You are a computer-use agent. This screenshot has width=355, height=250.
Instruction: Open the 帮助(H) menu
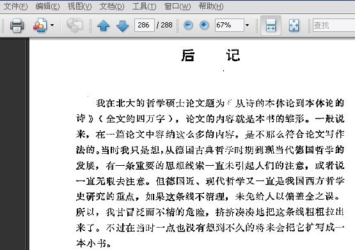coord(211,6)
